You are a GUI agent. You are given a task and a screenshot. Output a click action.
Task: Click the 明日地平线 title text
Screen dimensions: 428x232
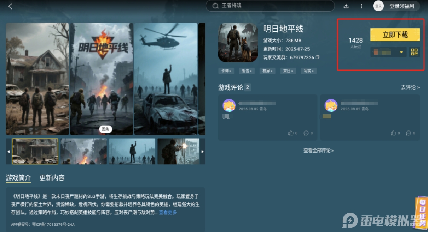coord(283,29)
